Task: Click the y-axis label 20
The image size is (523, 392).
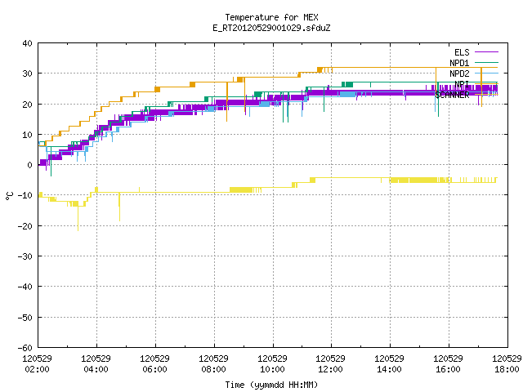Action: [x=27, y=105]
